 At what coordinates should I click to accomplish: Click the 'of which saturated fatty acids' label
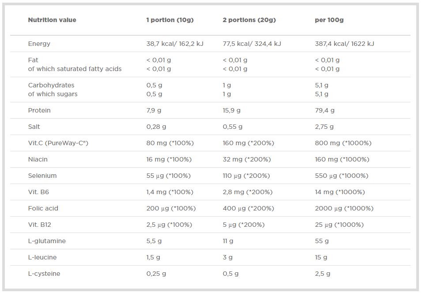pos(75,69)
